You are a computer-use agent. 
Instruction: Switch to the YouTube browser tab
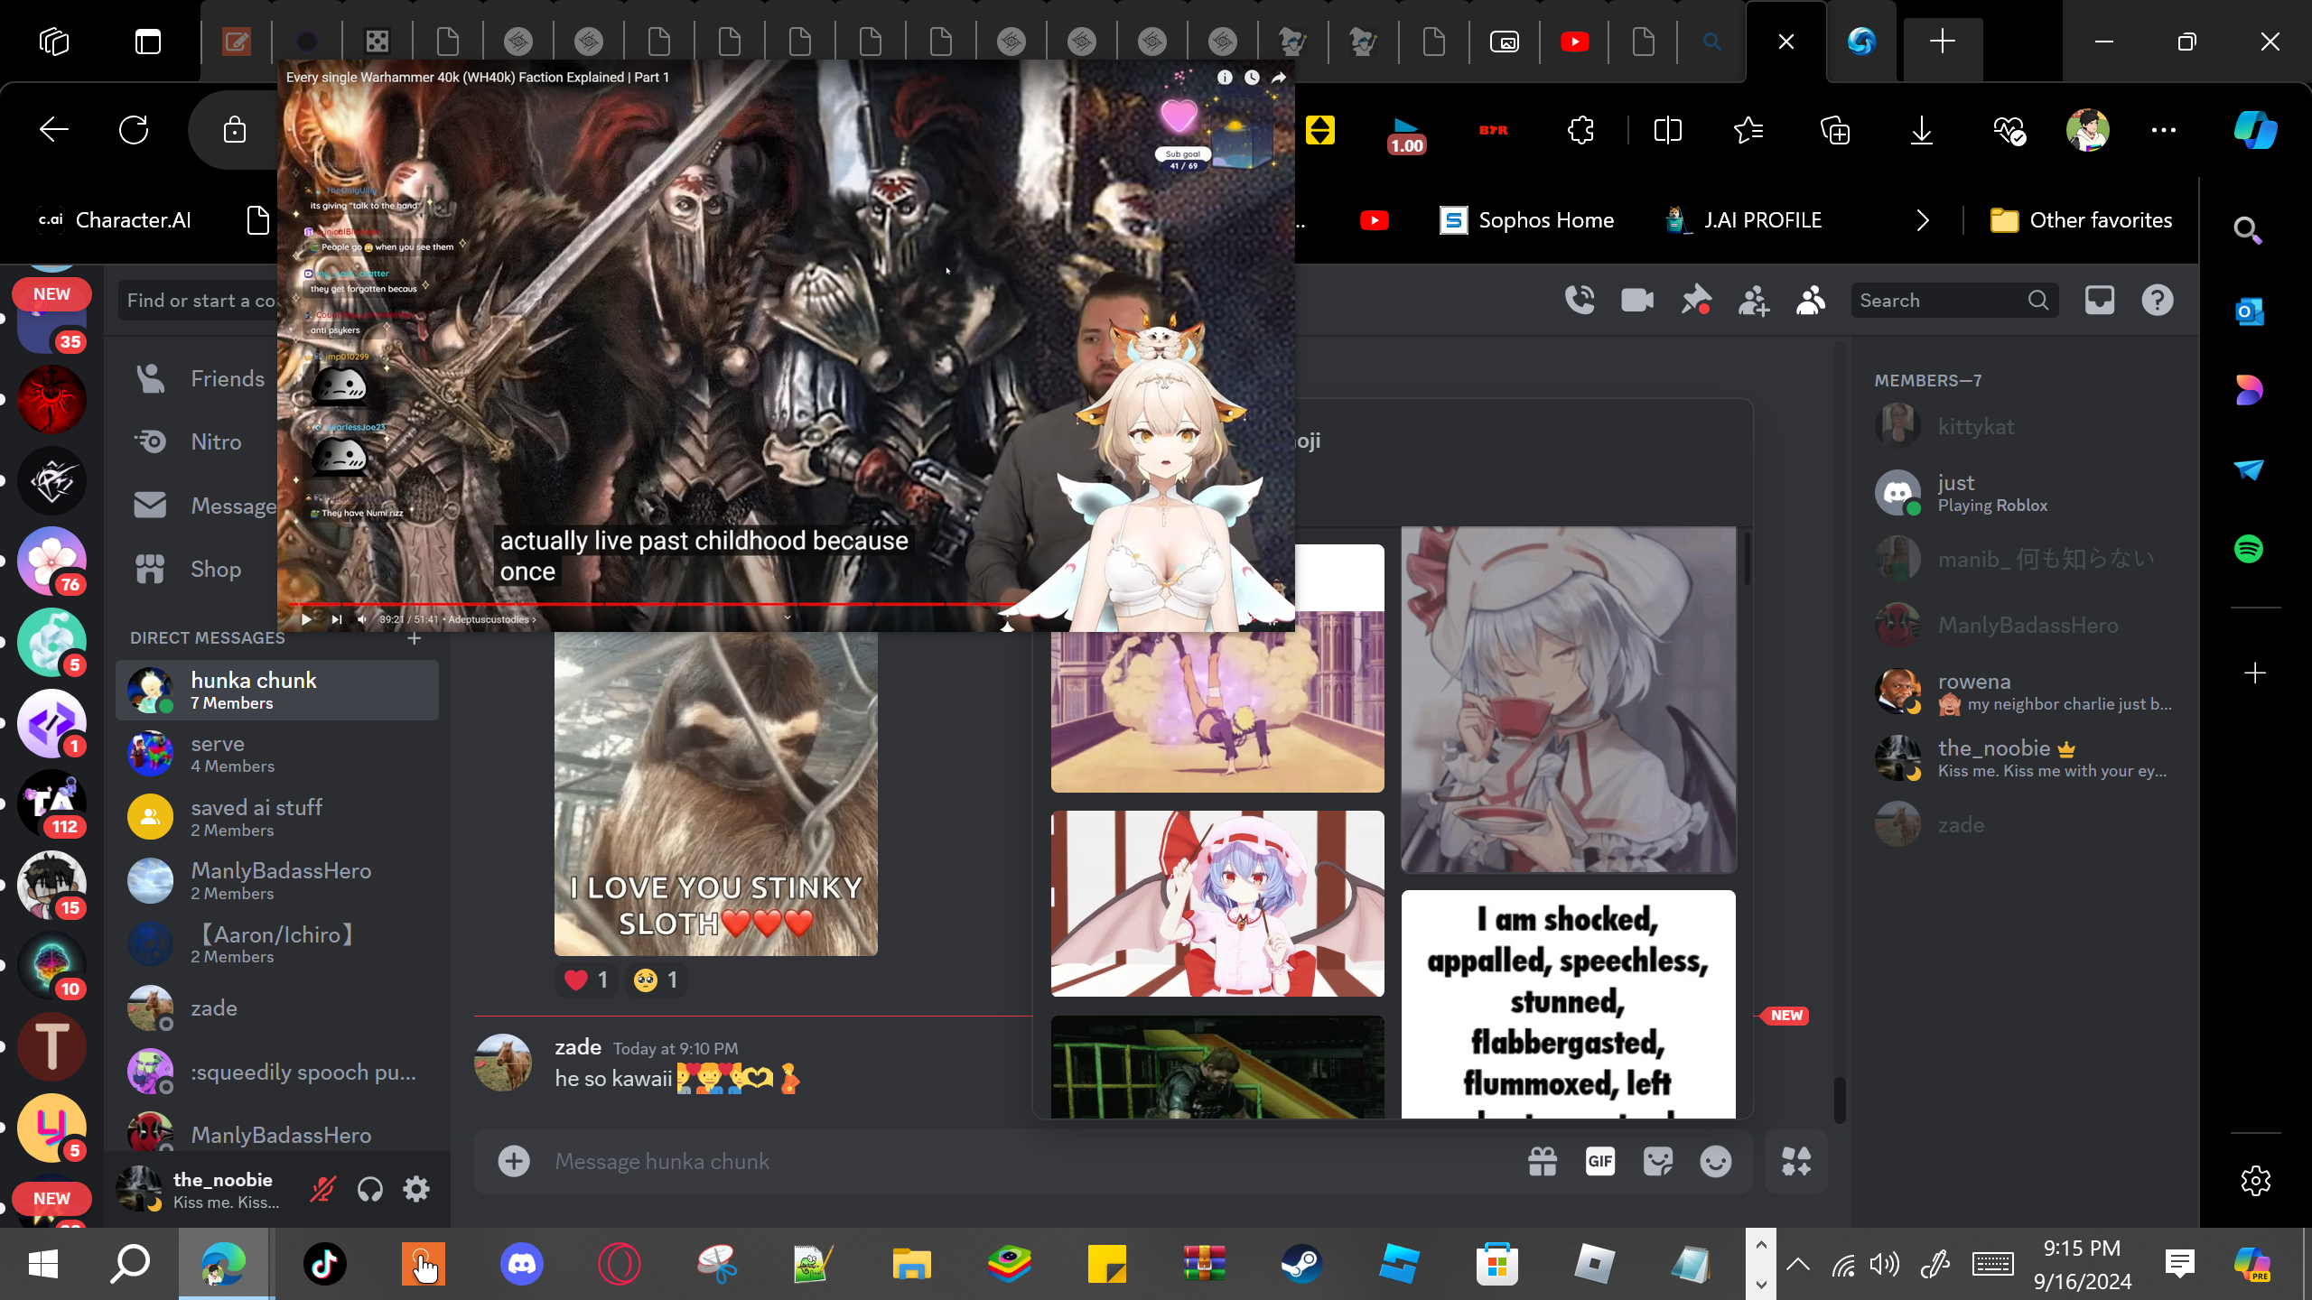(x=1574, y=42)
